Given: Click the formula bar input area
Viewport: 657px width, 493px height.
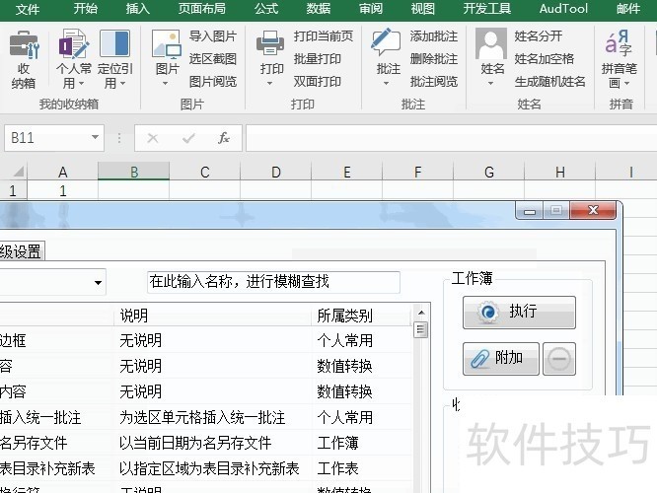Looking at the screenshot, I should click(451, 138).
